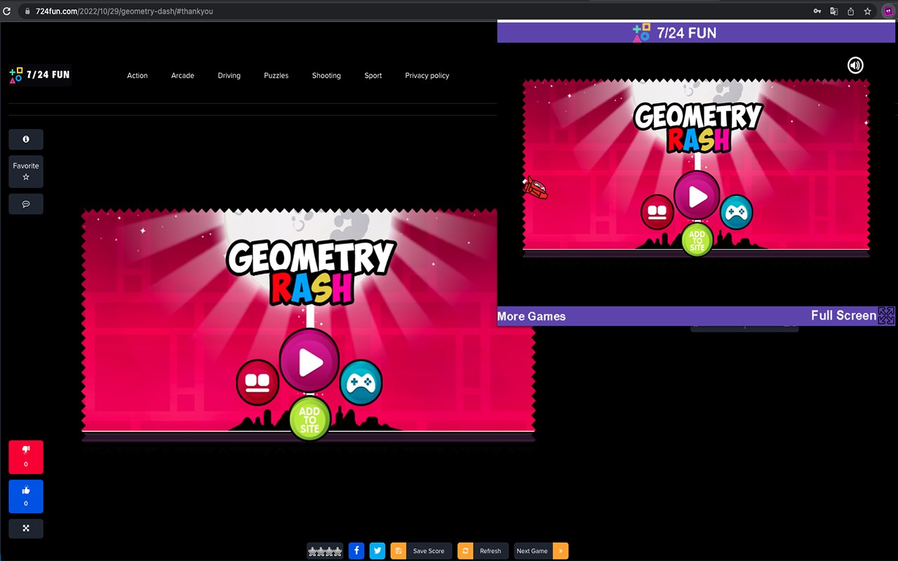Viewport: 898px width, 561px height.
Task: Click the orange refresh arrows icon
Action: coord(465,550)
